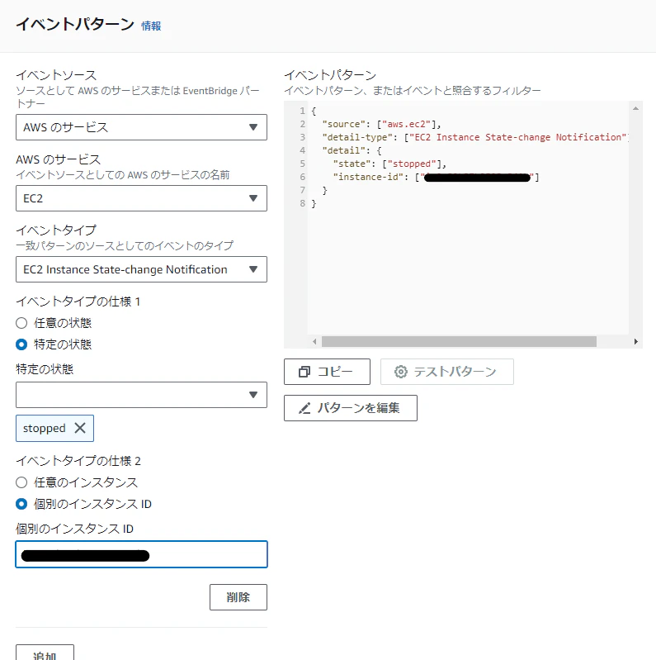The image size is (656, 660).
Task: Click the コピー button
Action: click(x=327, y=372)
